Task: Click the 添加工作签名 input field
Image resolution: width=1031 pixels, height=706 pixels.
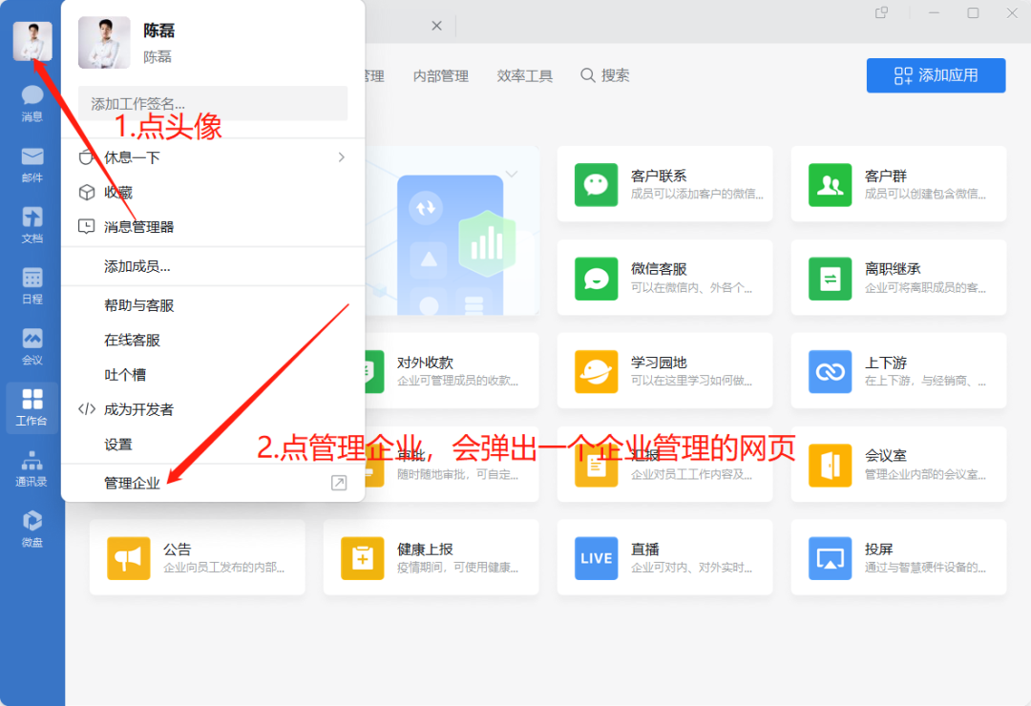Action: [x=212, y=103]
